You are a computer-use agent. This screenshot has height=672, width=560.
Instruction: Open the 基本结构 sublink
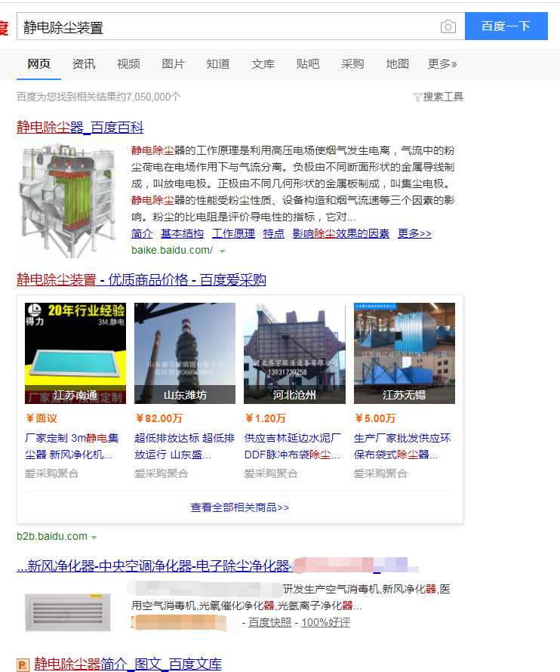pos(182,233)
